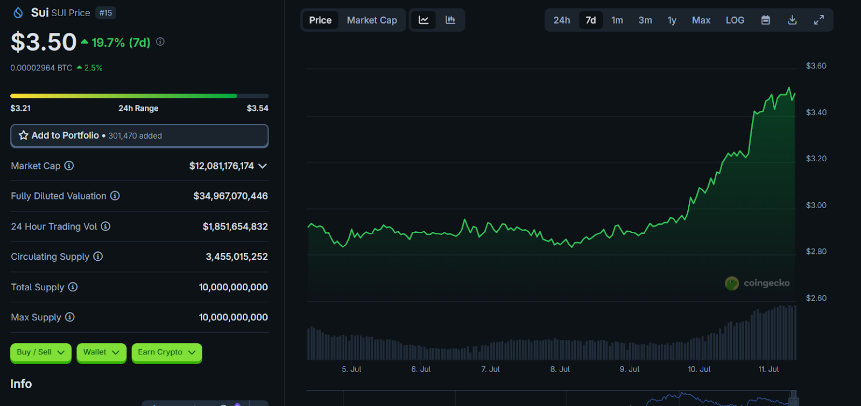
Task: Download chart data icon
Action: (792, 20)
